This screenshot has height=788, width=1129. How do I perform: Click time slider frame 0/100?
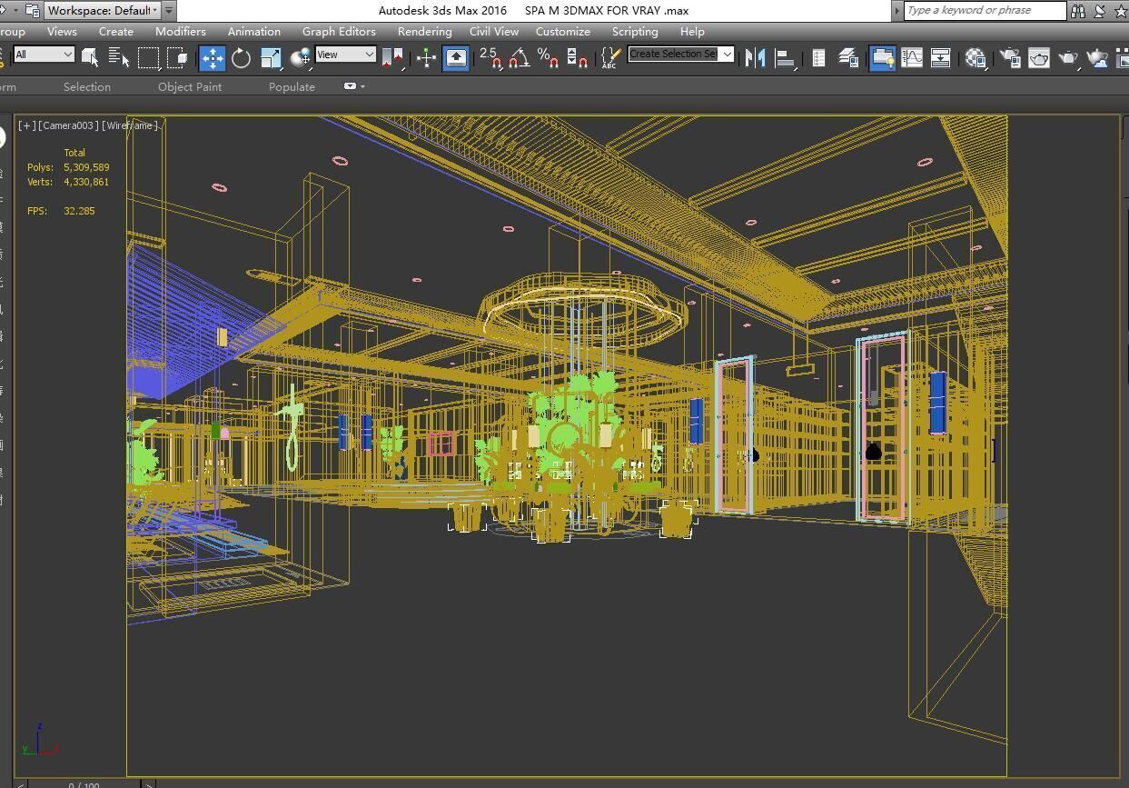(x=84, y=783)
